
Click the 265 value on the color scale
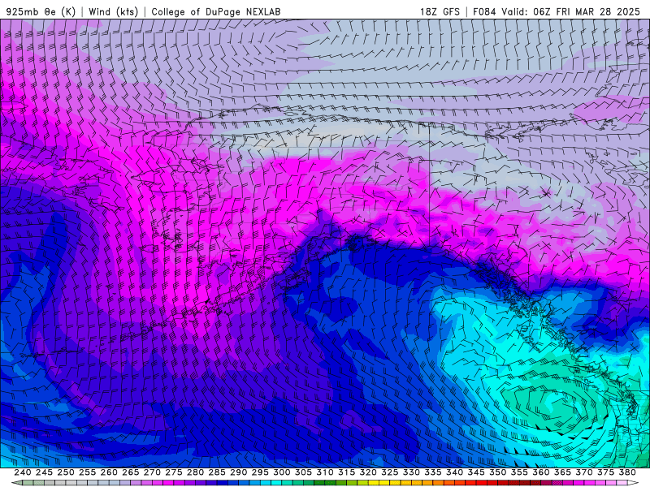pyautogui.click(x=131, y=472)
